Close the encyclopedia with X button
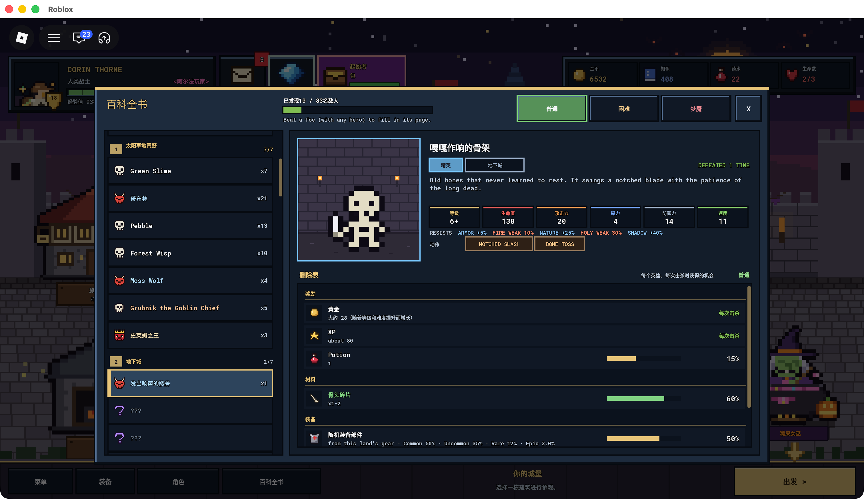The width and height of the screenshot is (864, 499). coord(749,108)
